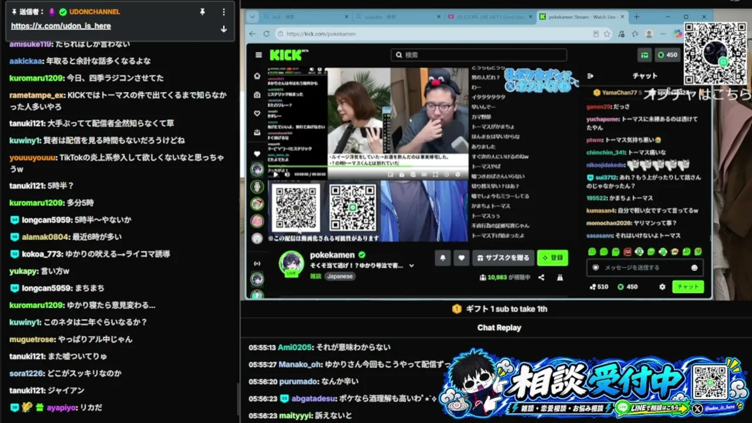Open the browser tab list dropdown
The image size is (752, 423).
252,17
